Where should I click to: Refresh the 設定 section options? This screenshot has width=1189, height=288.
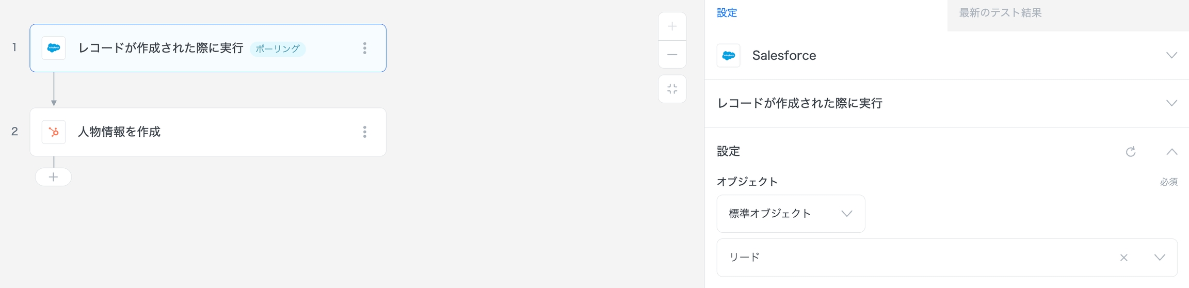point(1130,152)
